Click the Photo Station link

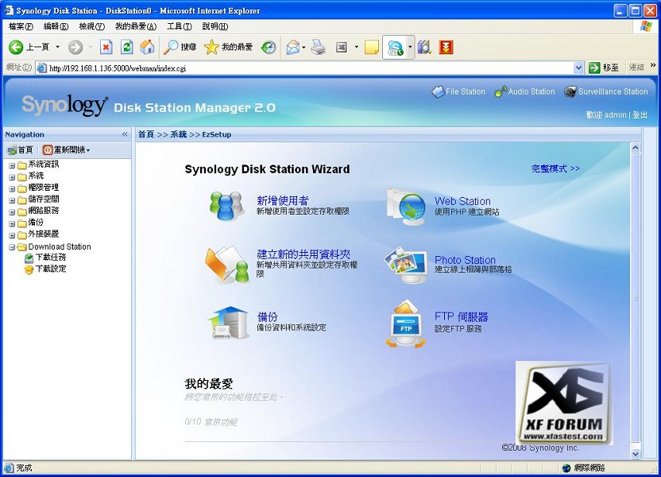[x=465, y=260]
